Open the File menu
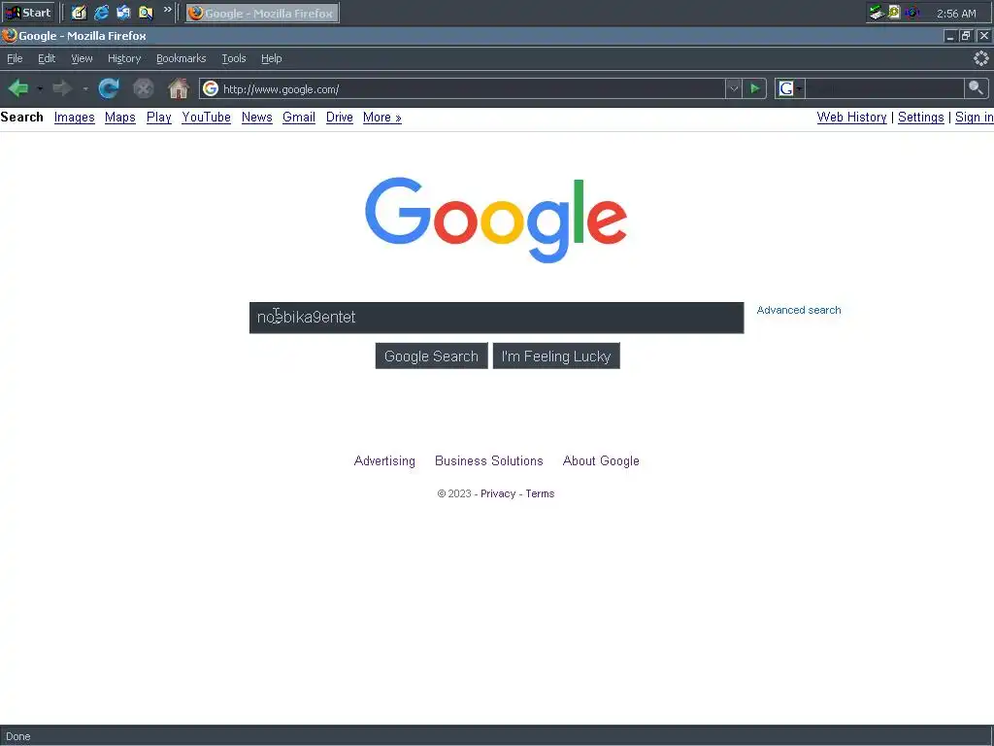 pyautogui.click(x=15, y=58)
